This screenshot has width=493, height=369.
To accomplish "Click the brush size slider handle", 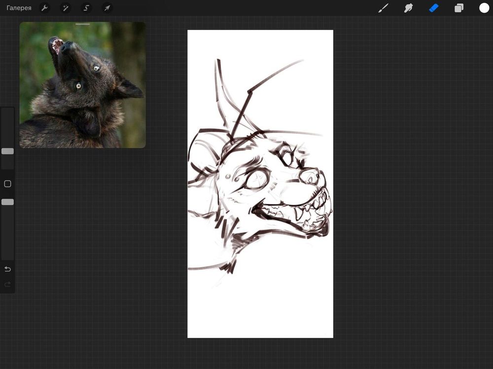I will pos(7,151).
